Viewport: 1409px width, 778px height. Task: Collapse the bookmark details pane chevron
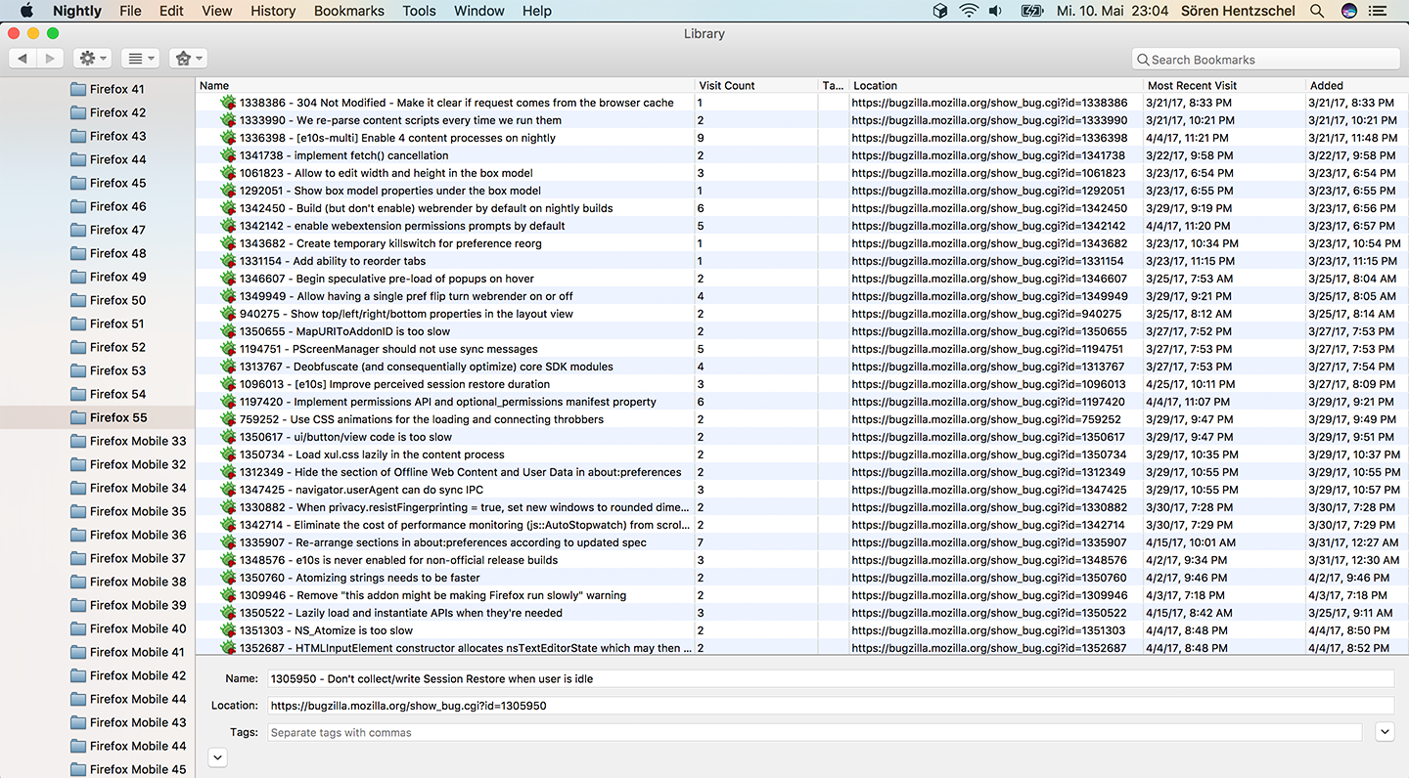click(218, 756)
